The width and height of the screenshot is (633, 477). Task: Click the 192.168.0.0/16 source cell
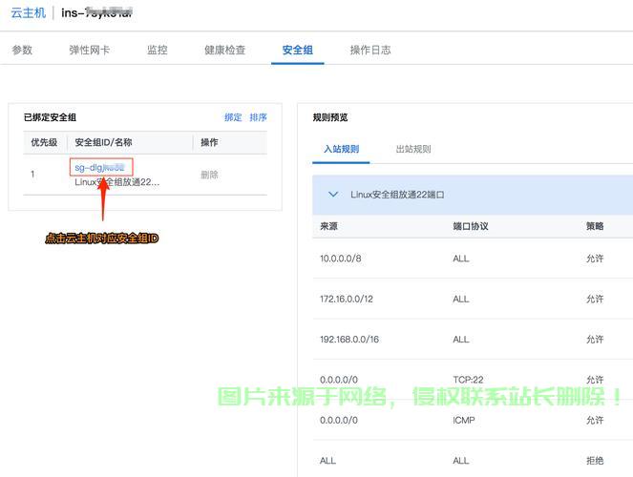click(x=349, y=339)
